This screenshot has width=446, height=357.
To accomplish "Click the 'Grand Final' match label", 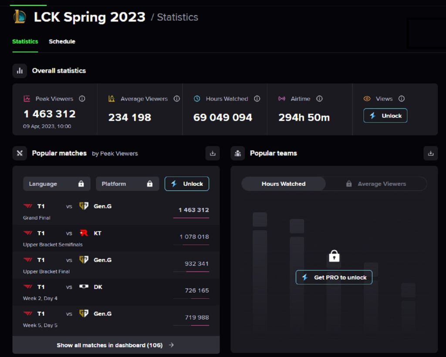I will (37, 218).
